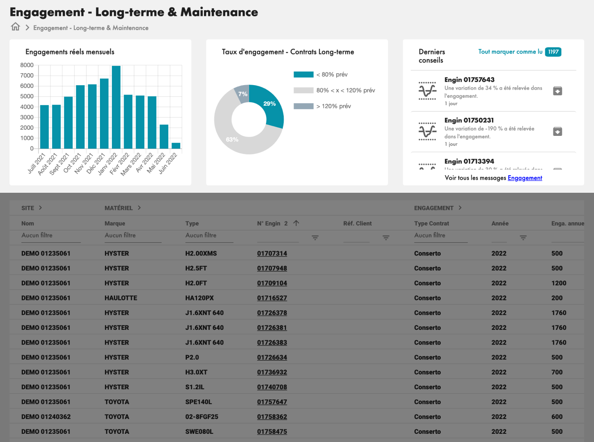Expand the MATÉRIEL column group
This screenshot has height=442, width=594.
[139, 208]
